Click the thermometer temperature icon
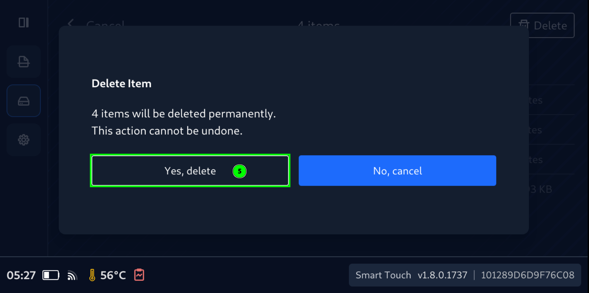This screenshot has height=293, width=589. 92,275
